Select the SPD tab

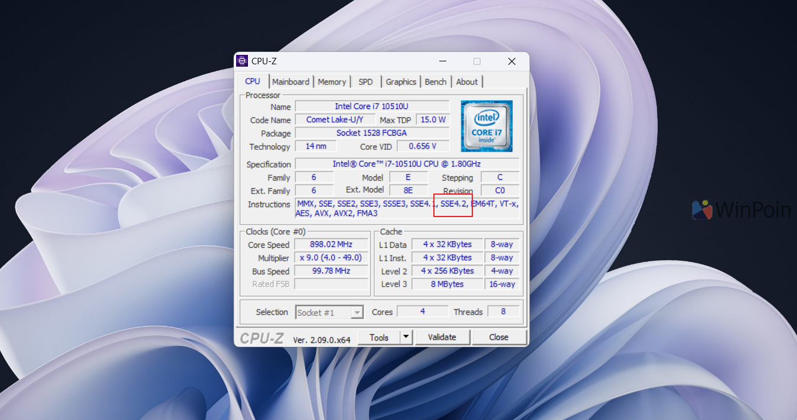pyautogui.click(x=365, y=82)
